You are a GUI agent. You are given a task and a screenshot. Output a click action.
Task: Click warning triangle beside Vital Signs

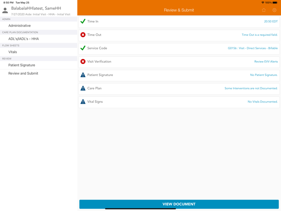(83, 102)
